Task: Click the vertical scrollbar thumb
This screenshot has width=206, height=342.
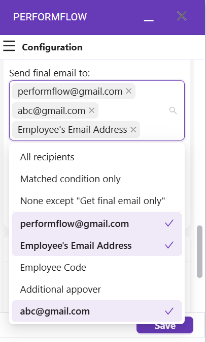Action: coord(199,251)
